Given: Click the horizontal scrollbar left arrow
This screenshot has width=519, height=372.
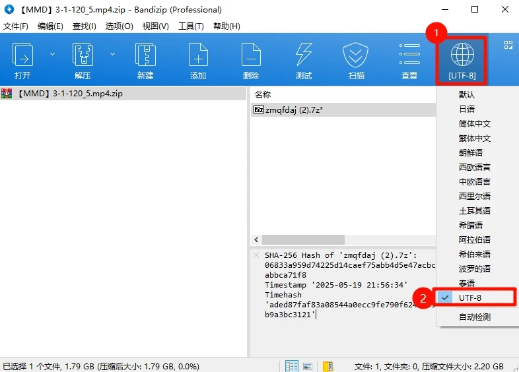Looking at the screenshot, I should tap(256, 239).
